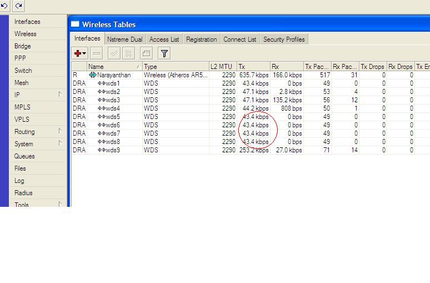Image resolution: width=430 pixels, height=283 pixels.
Task: Open the add interface dropdown arrow
Action: (x=84, y=53)
